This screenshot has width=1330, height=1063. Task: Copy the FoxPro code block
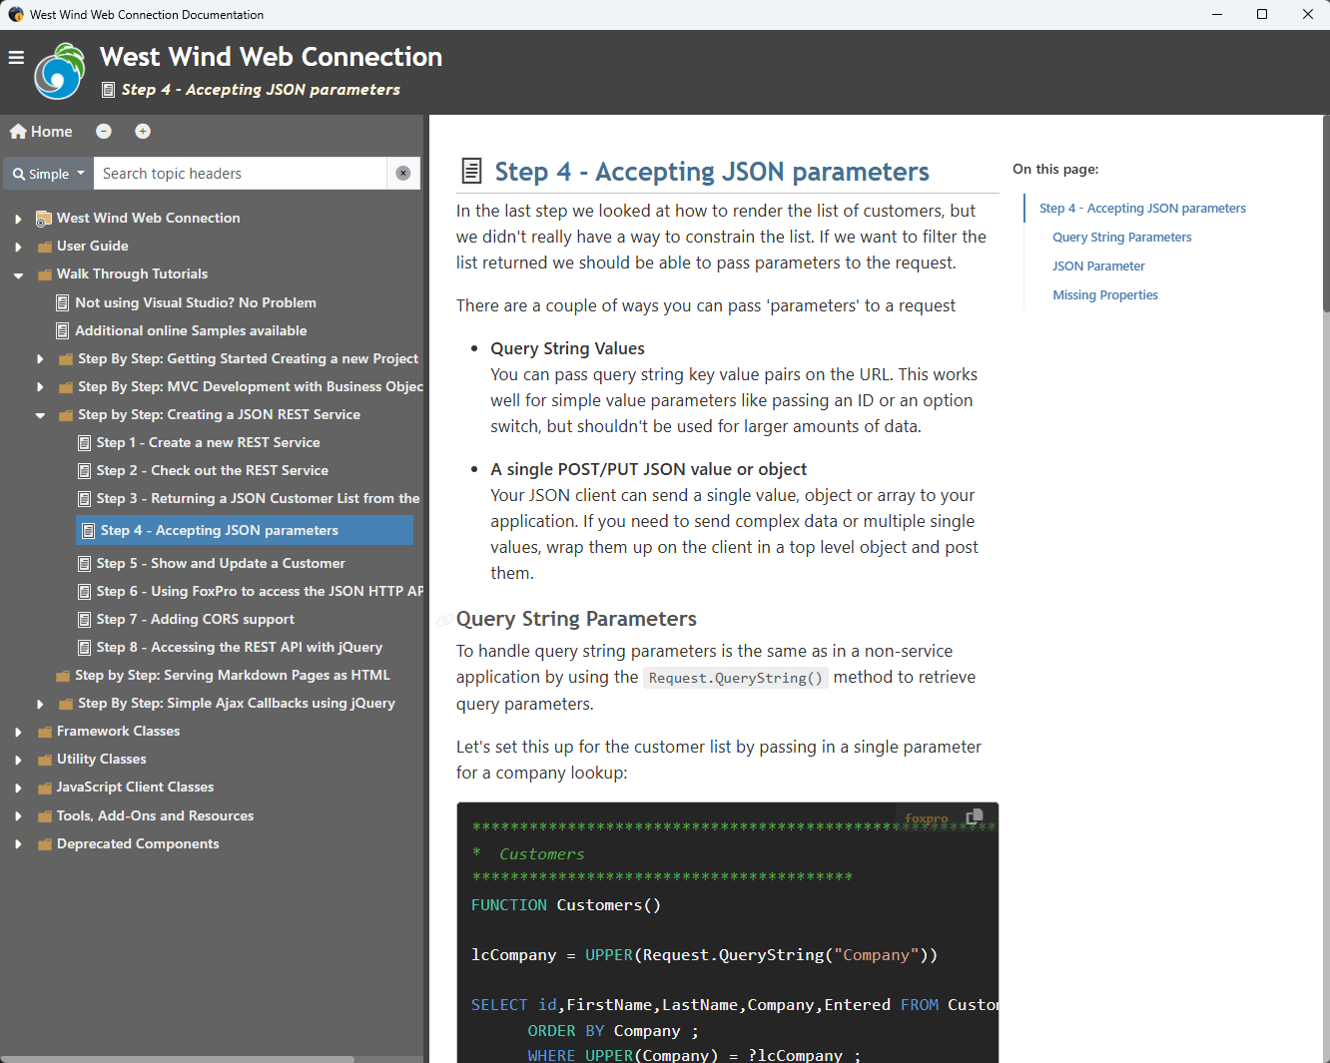pos(975,817)
